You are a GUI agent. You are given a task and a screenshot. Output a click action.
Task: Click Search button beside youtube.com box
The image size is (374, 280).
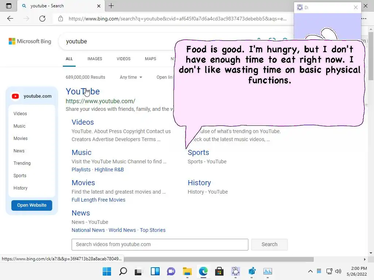(x=270, y=245)
